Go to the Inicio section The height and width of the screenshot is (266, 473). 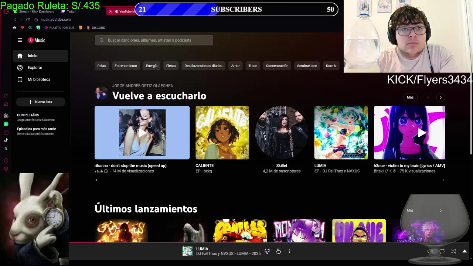(x=41, y=56)
